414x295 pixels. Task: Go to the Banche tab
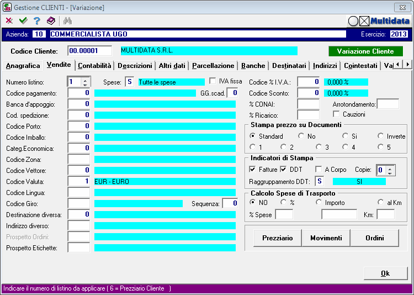(253, 66)
